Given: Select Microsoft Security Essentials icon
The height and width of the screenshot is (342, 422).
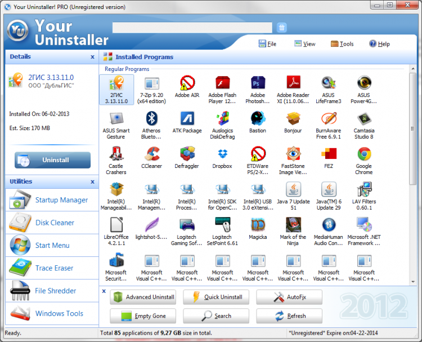Looking at the screenshot, I should pyautogui.click(x=116, y=260).
